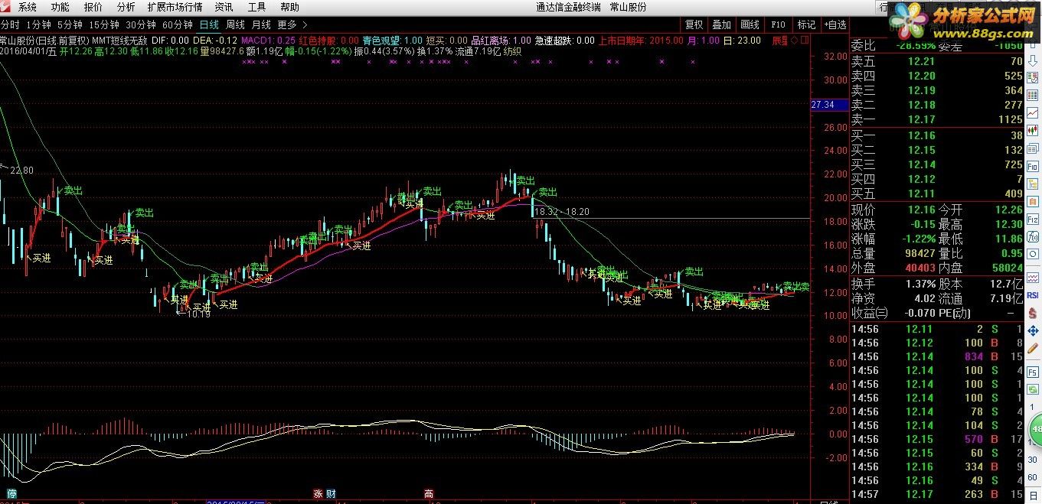Switch to 1分钟 chart period
Viewport: 1042px width, 504px height.
coord(38,24)
